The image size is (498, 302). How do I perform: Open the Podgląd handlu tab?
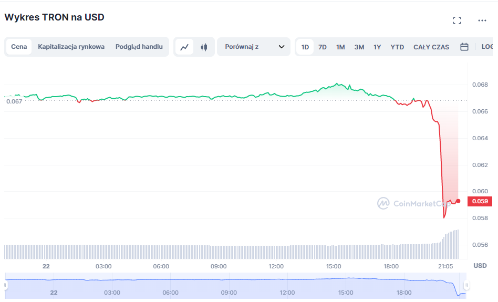coord(139,47)
